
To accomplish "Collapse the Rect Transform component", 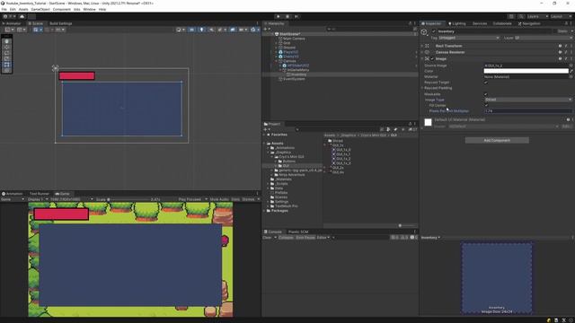I will pyautogui.click(x=422, y=46).
